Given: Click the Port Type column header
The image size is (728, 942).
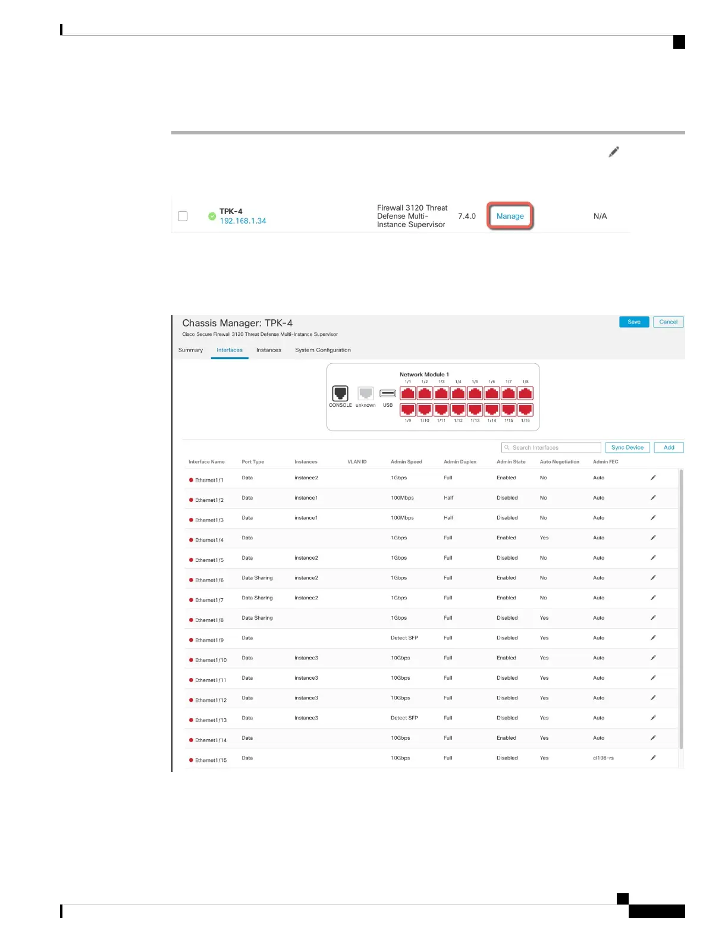Looking at the screenshot, I should click(253, 462).
